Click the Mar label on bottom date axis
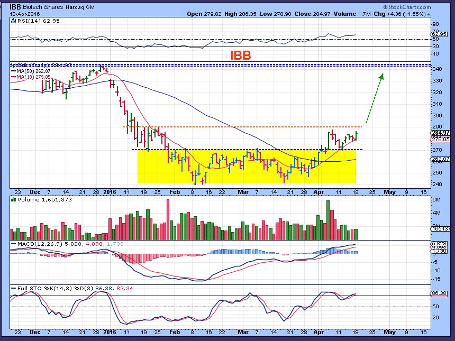The height and width of the screenshot is (341, 455). [x=243, y=332]
